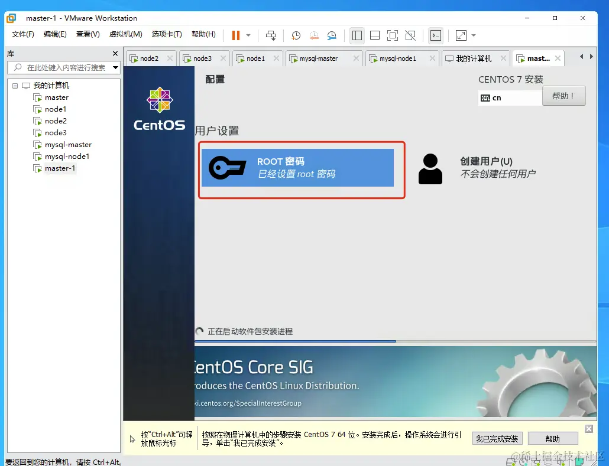Take a snapshot of this VM

[296, 35]
